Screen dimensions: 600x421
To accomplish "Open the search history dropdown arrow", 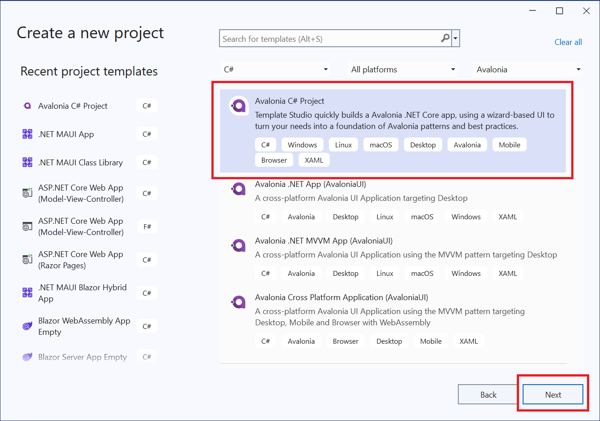I will tap(456, 39).
